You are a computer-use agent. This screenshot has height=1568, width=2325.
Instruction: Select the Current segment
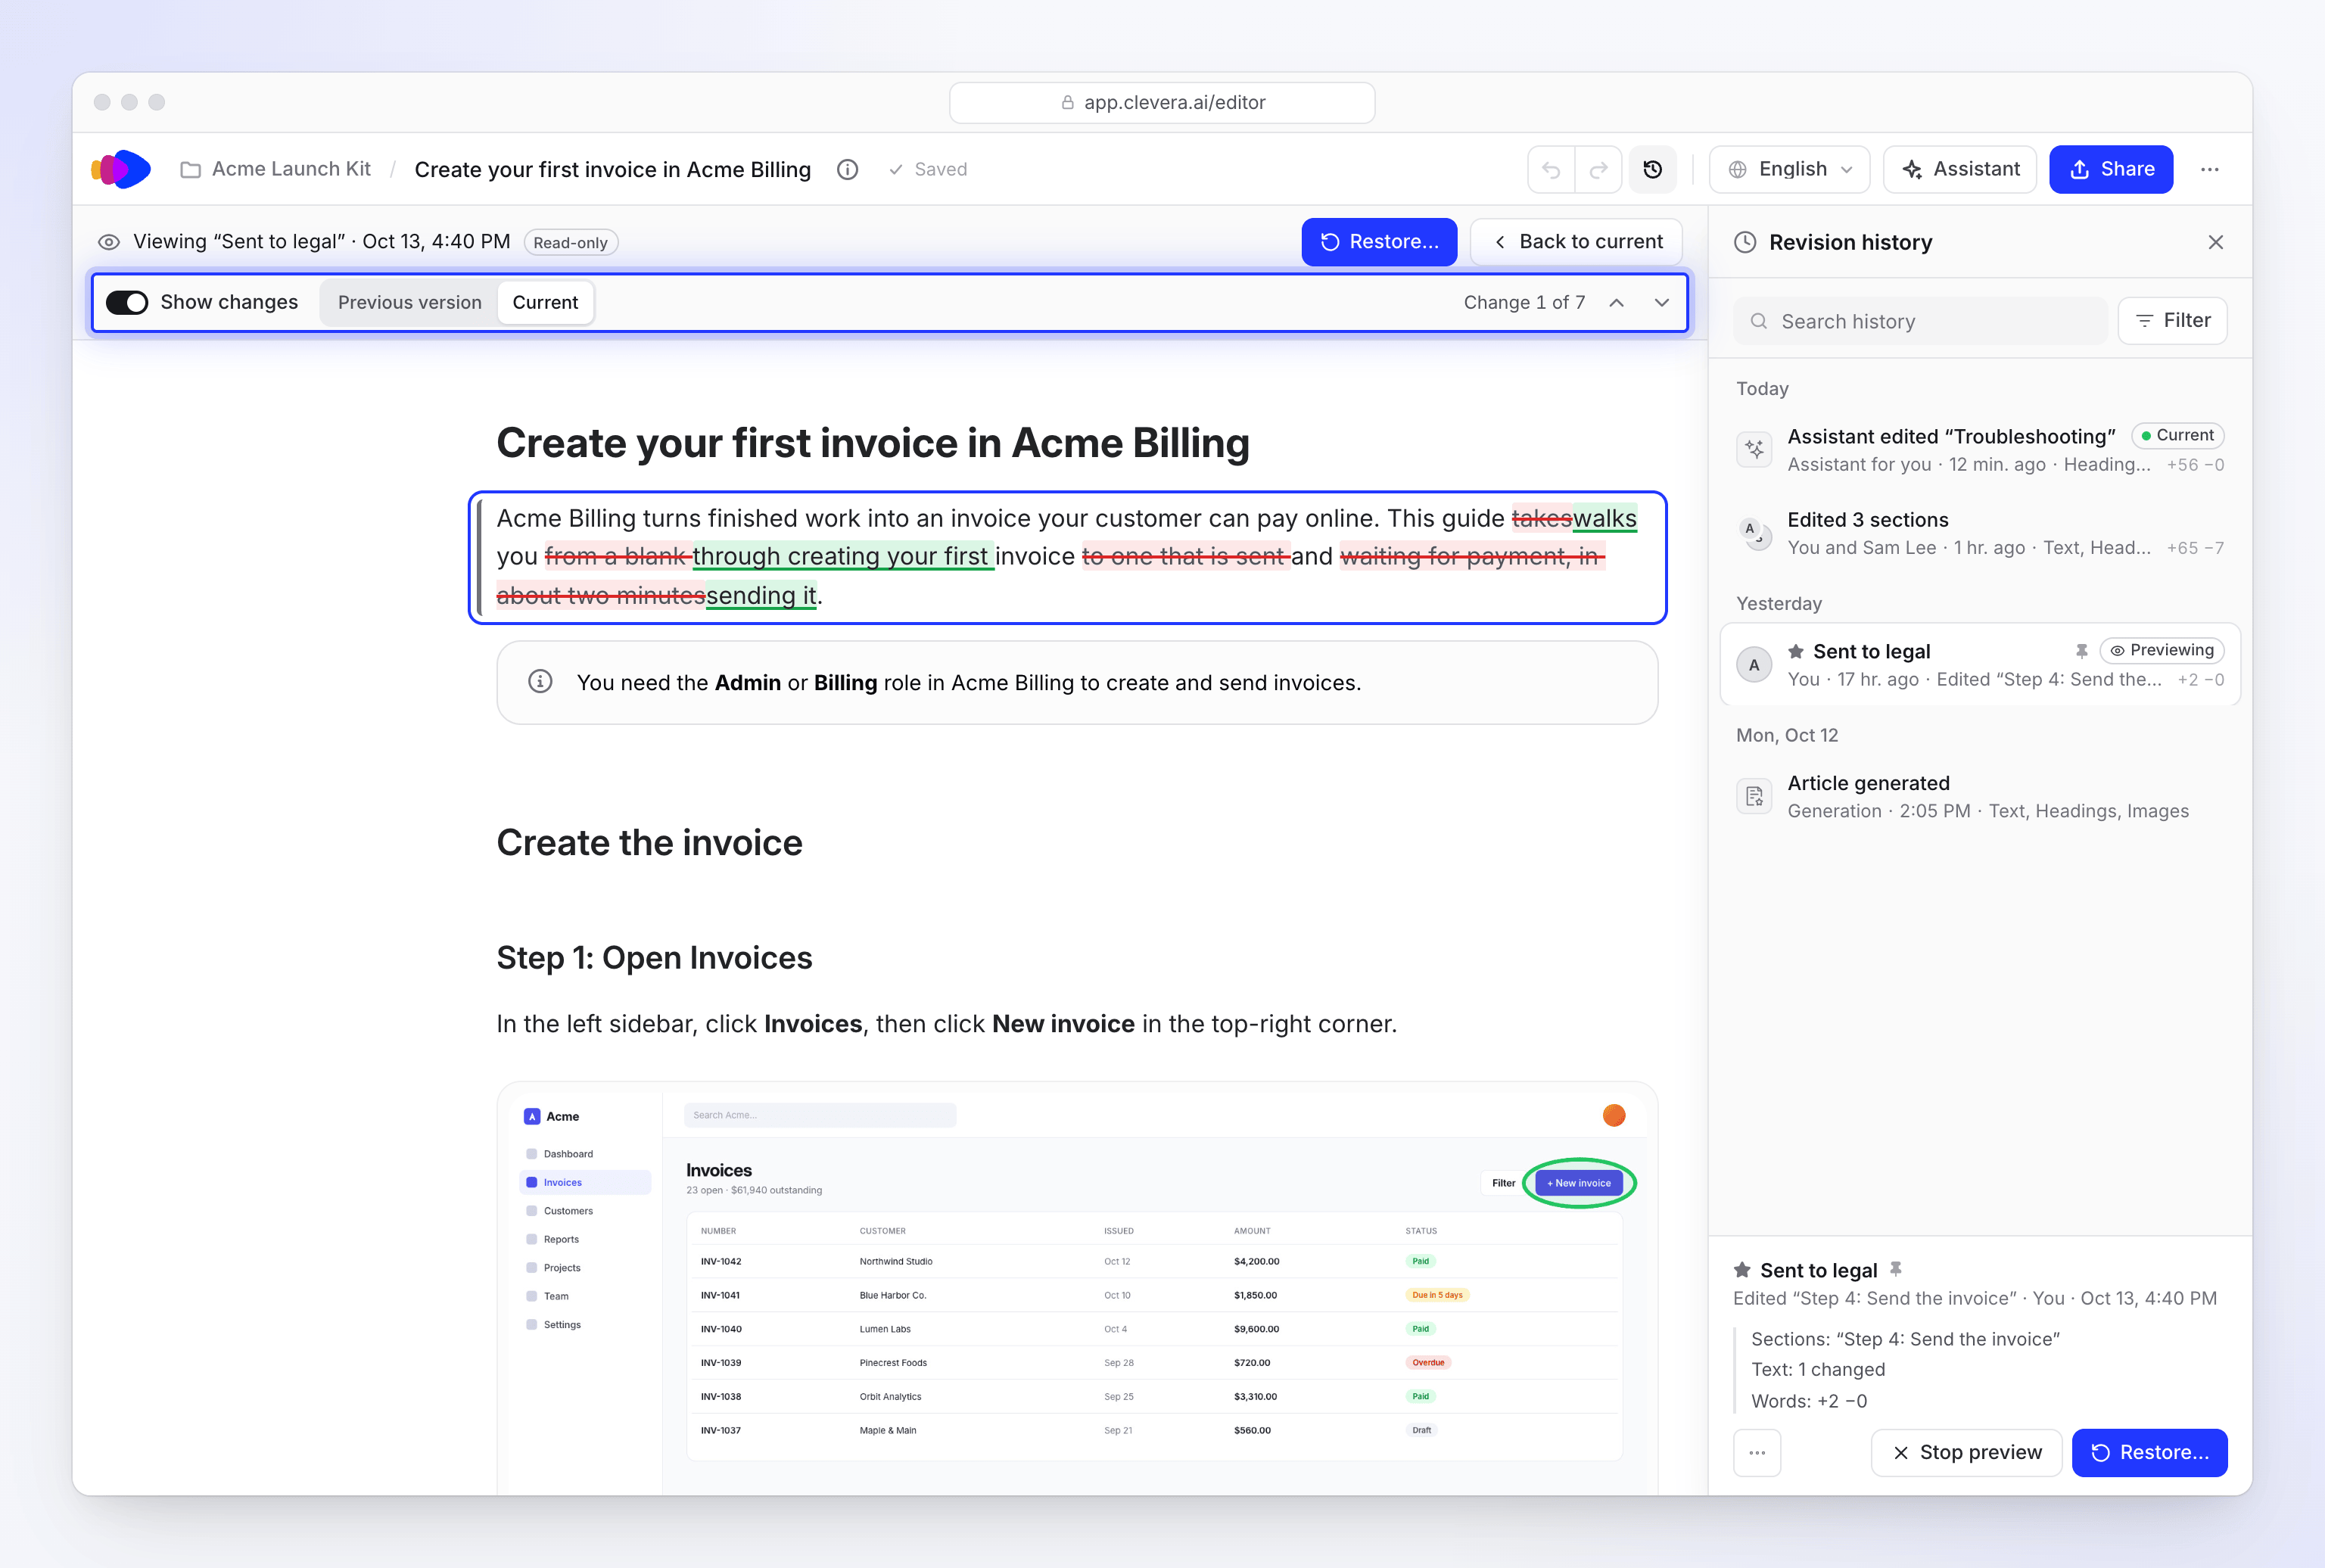pyautogui.click(x=545, y=303)
